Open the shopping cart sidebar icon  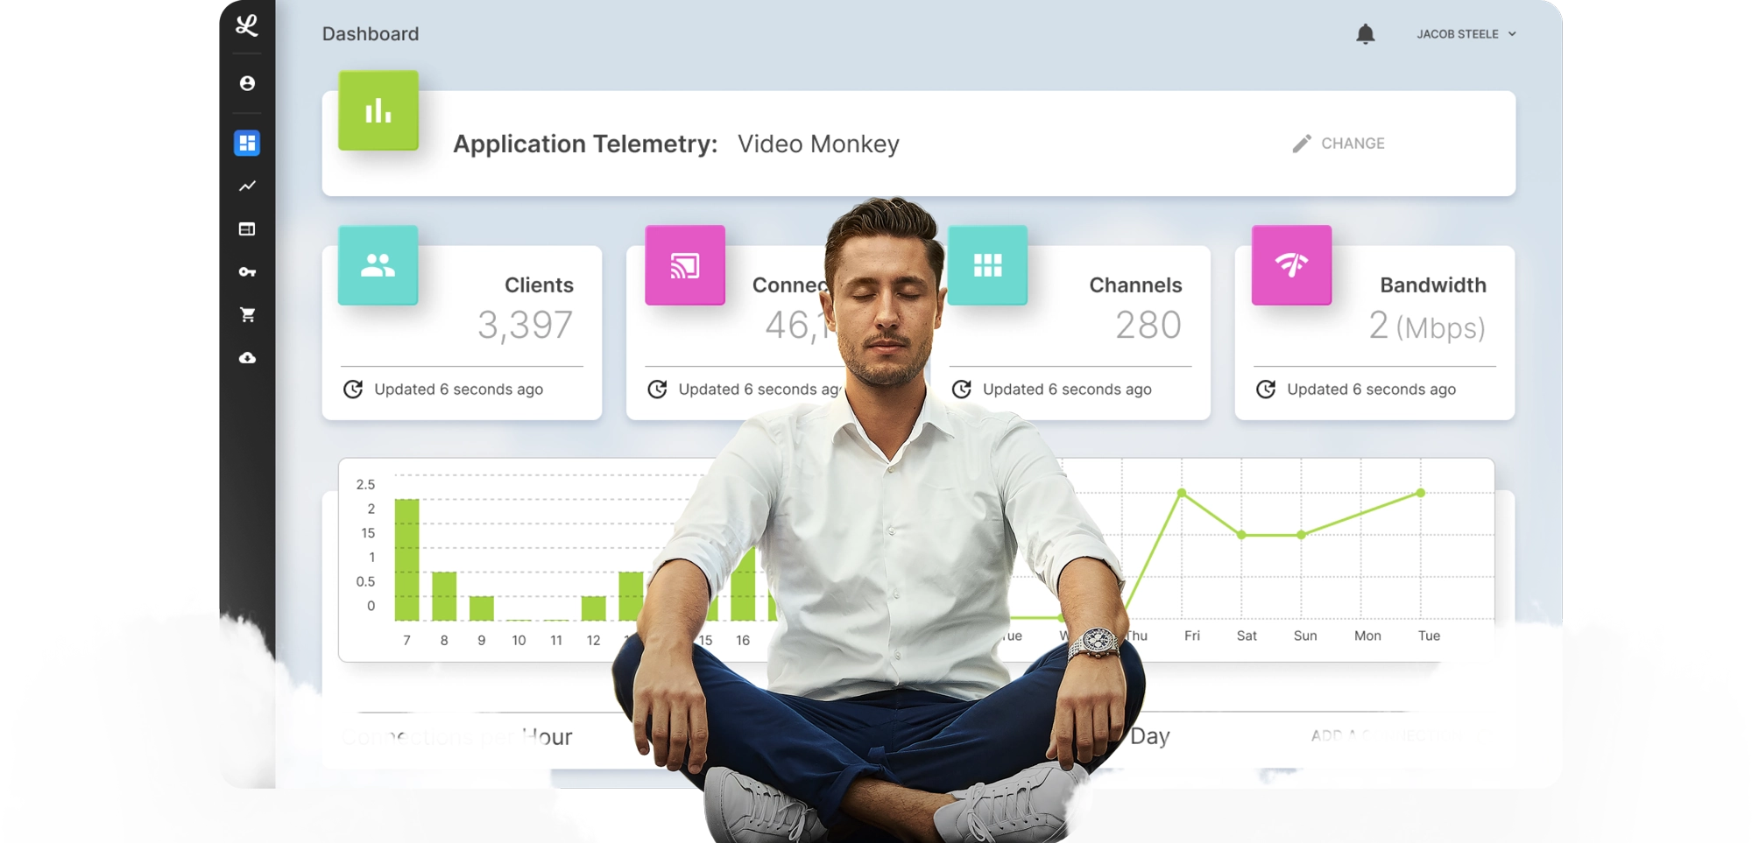247,314
